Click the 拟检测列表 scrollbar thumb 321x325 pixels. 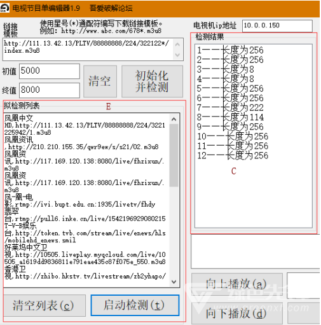click(x=174, y=155)
